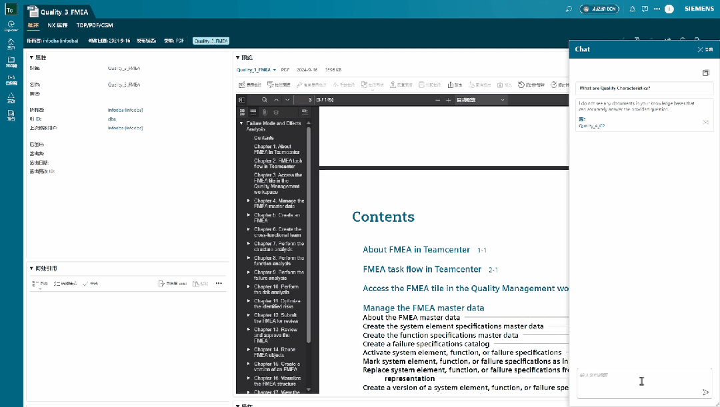Screen dimensions: 720x407
Task: Show PDF document outline icon
Action: (253, 112)
